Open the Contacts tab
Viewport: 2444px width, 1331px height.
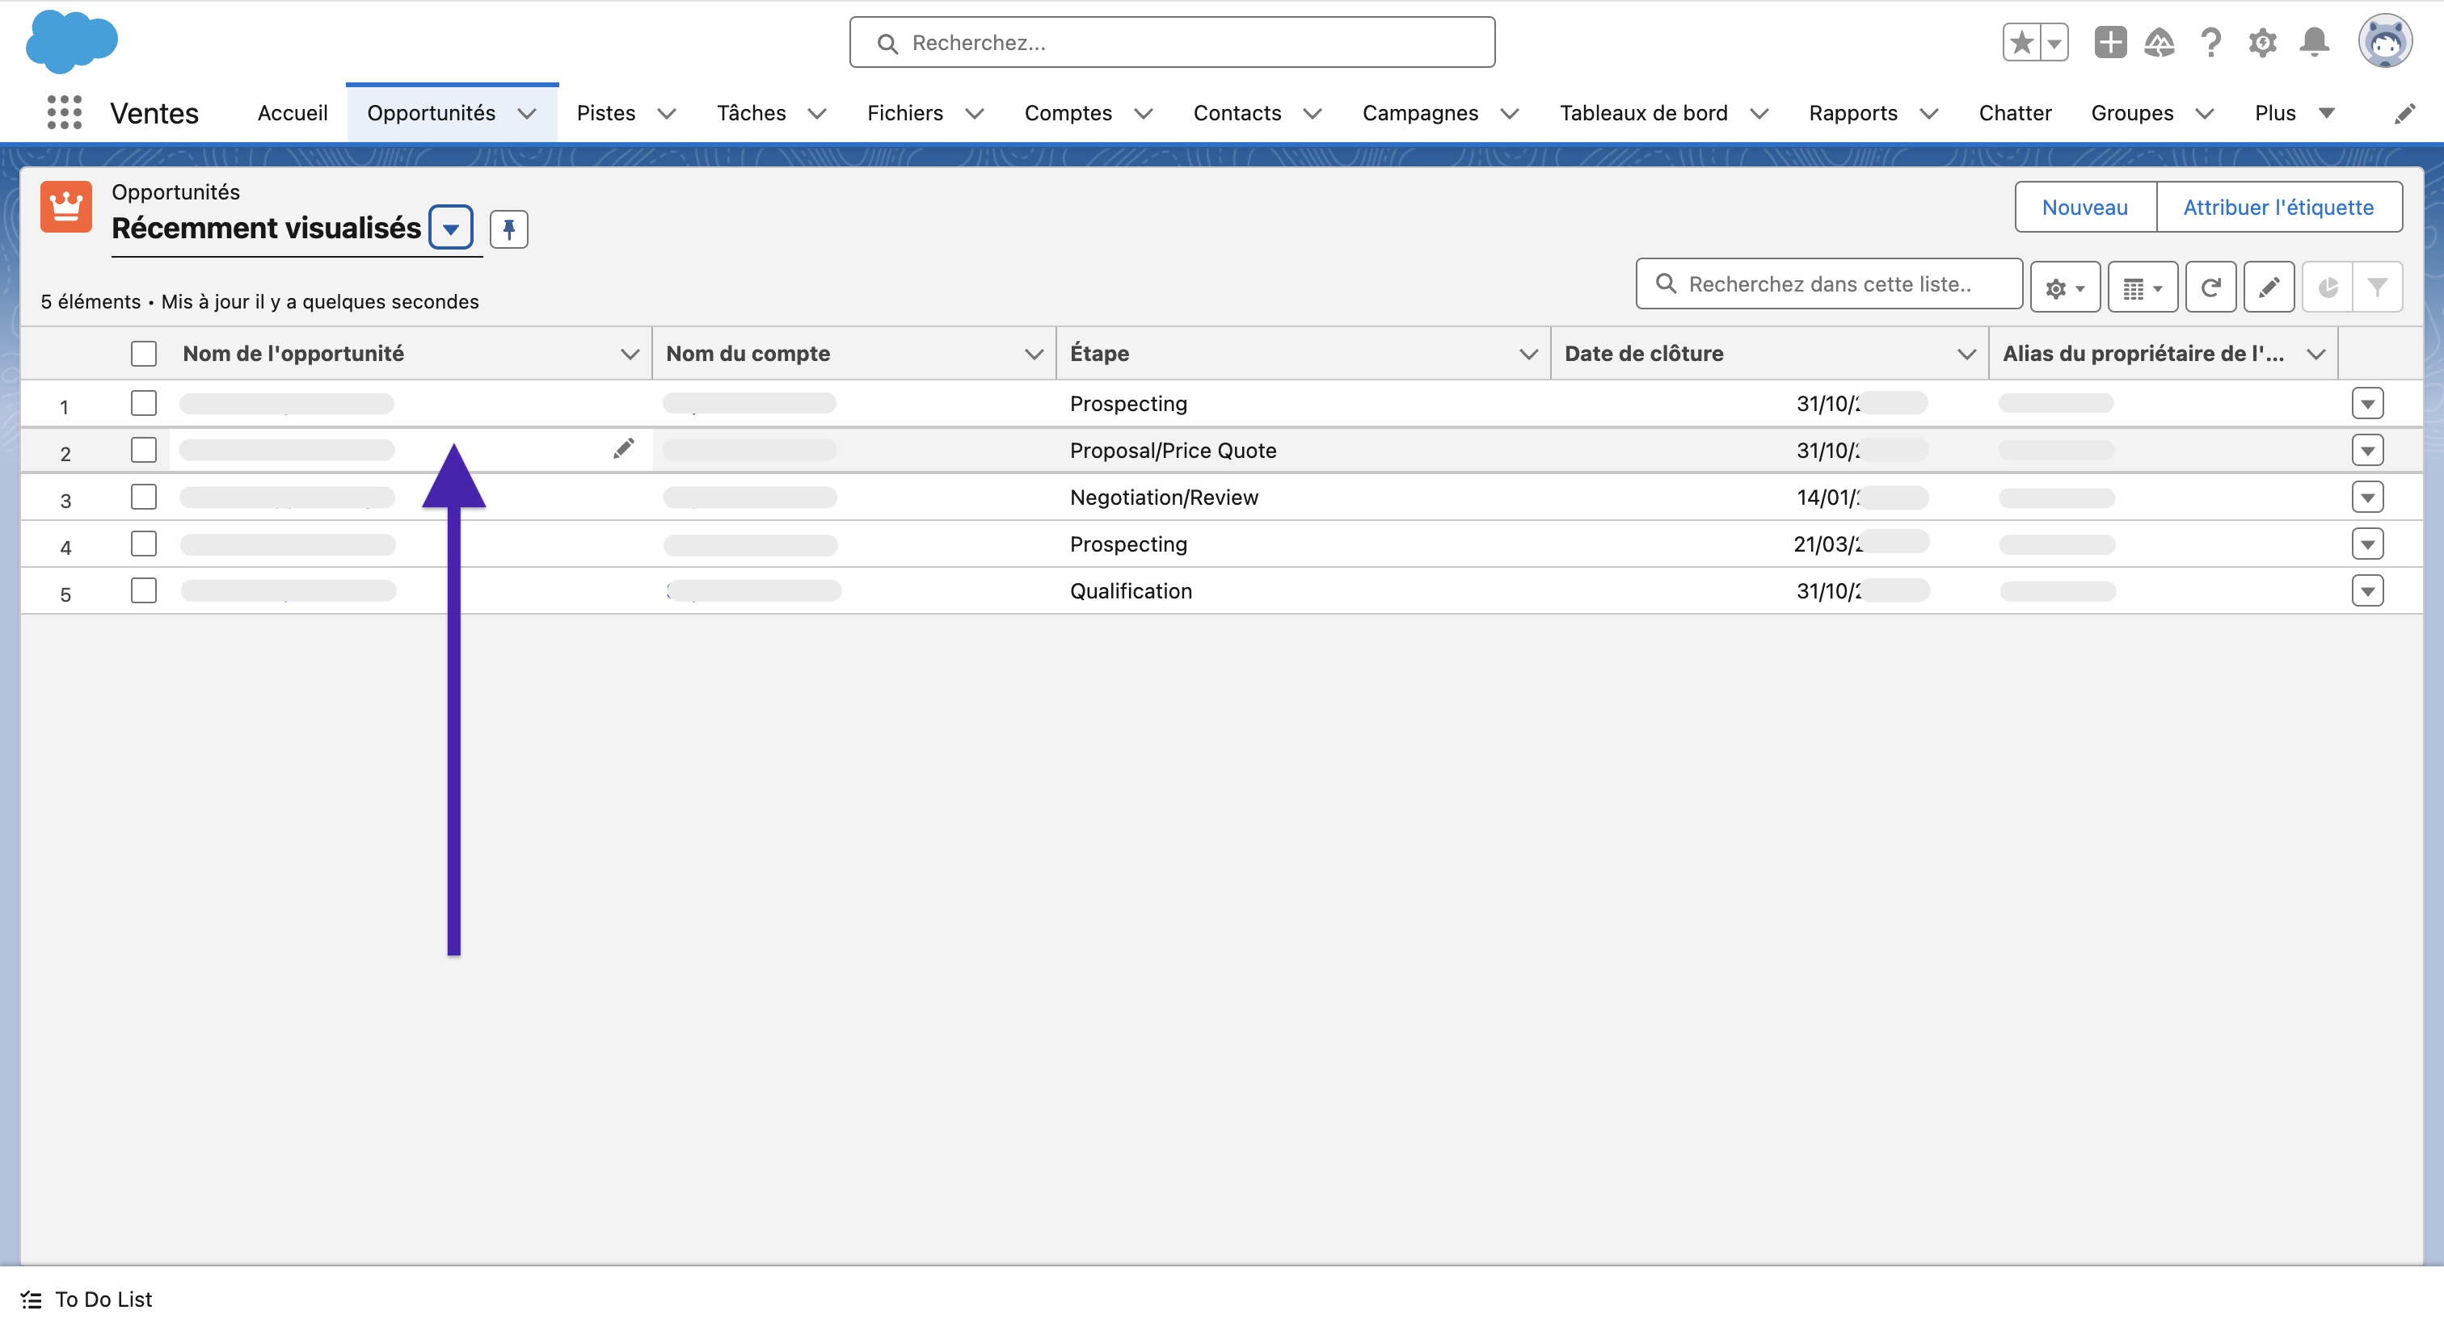tap(1237, 114)
